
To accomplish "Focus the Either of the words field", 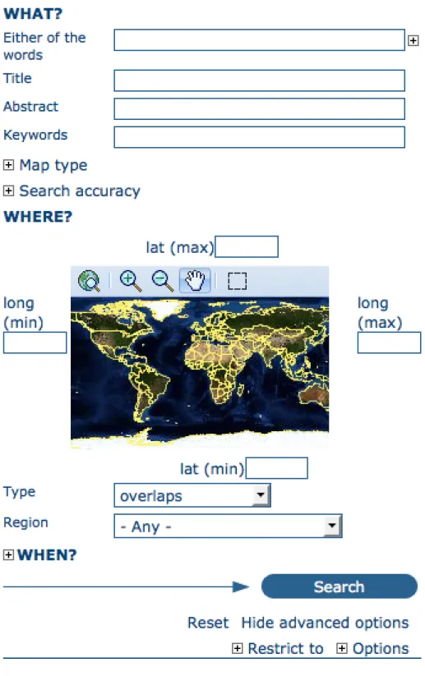I will point(259,40).
